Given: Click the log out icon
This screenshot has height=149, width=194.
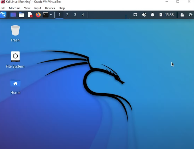Looking at the screenshot, I should [x=190, y=15].
